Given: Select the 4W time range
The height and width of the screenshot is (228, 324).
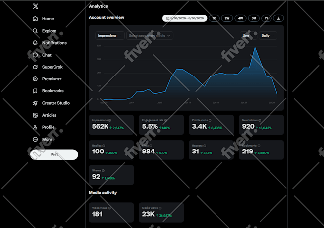Looking at the screenshot, I should (x=240, y=18).
